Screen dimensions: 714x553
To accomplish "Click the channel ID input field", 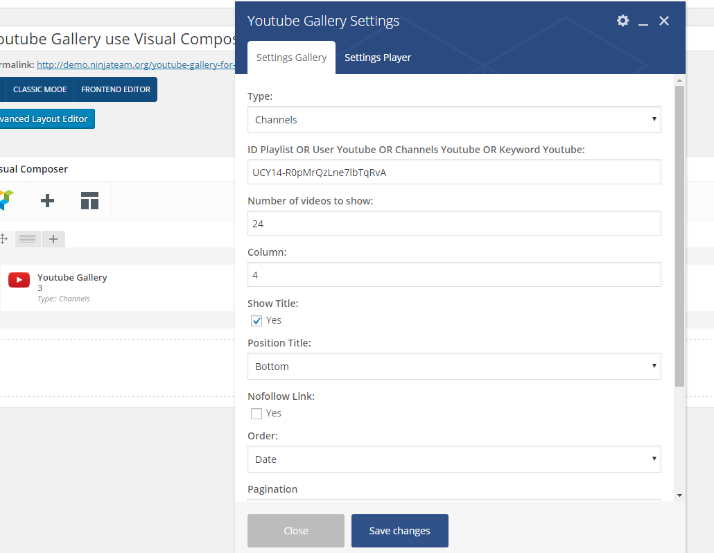I will (454, 172).
